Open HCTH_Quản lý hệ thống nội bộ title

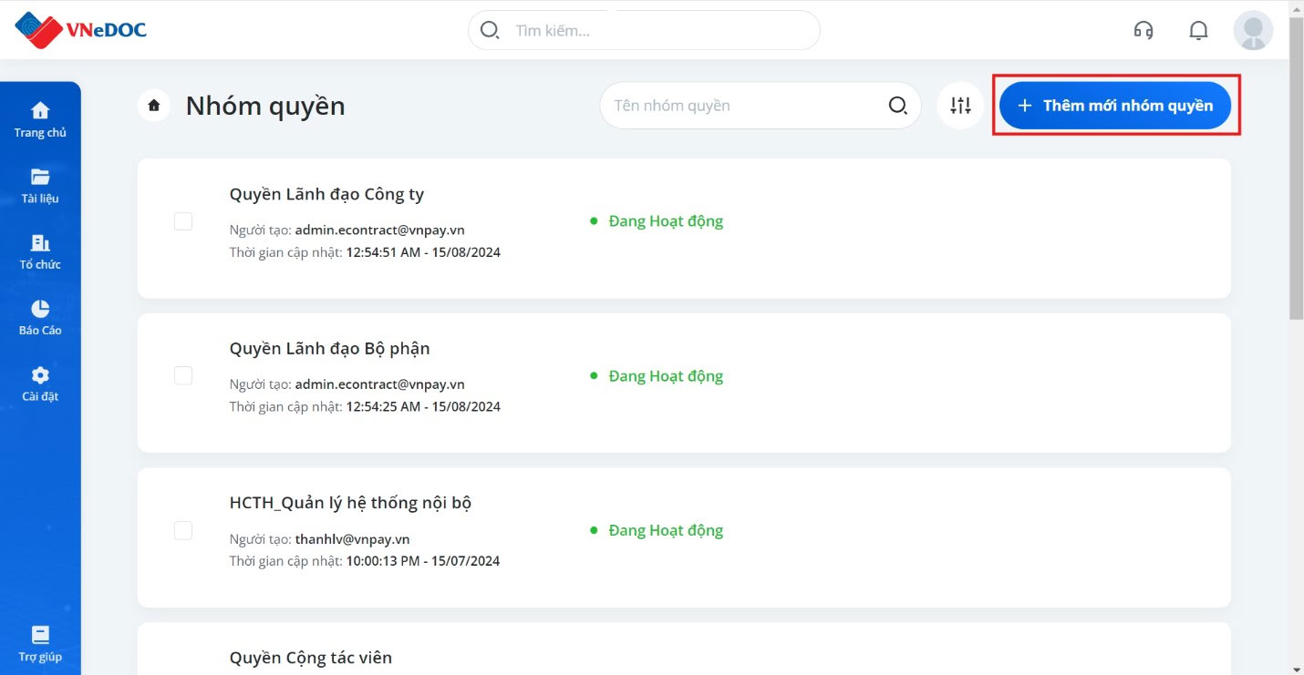pos(350,503)
